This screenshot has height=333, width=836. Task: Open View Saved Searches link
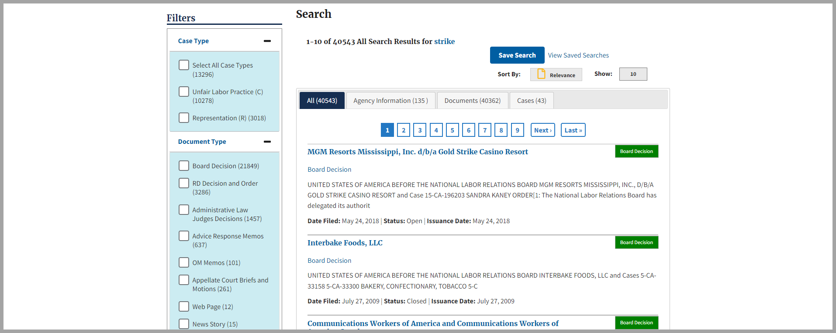[x=578, y=55]
